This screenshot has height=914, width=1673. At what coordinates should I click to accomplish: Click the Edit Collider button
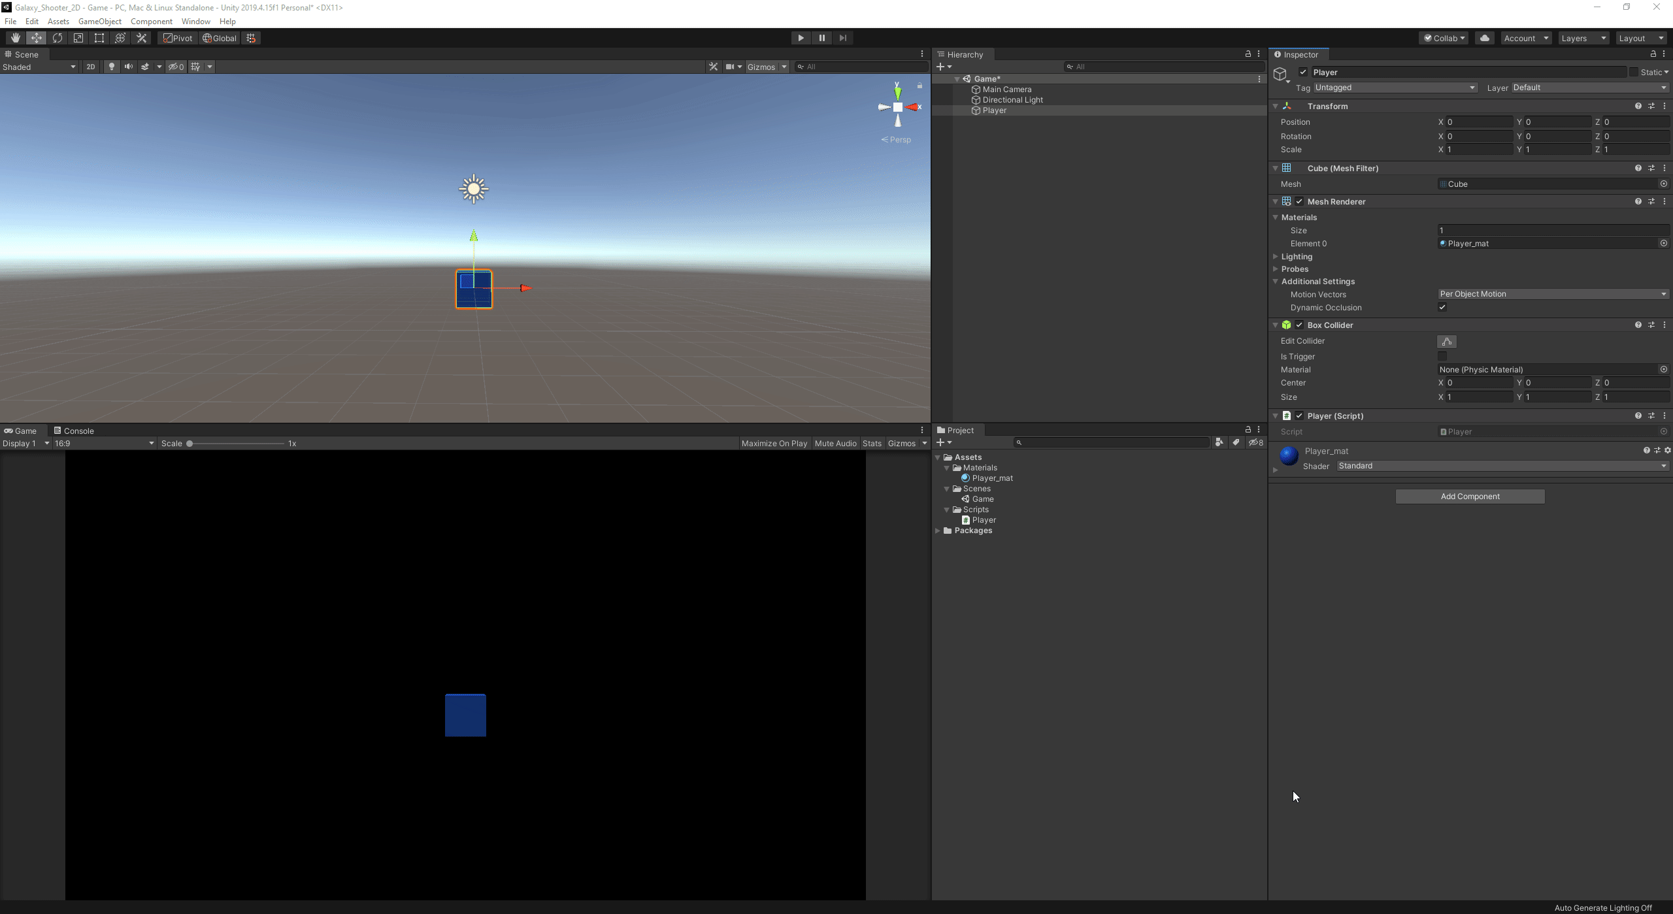click(1446, 342)
